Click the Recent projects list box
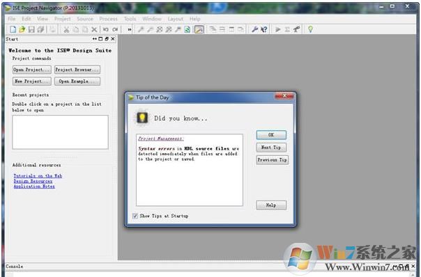 (x=60, y=132)
